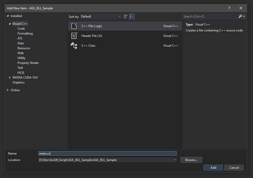The height and width of the screenshot is (178, 253).
Task: Expand the NVIDIA CUDA 10.0 node
Action: 10,77
